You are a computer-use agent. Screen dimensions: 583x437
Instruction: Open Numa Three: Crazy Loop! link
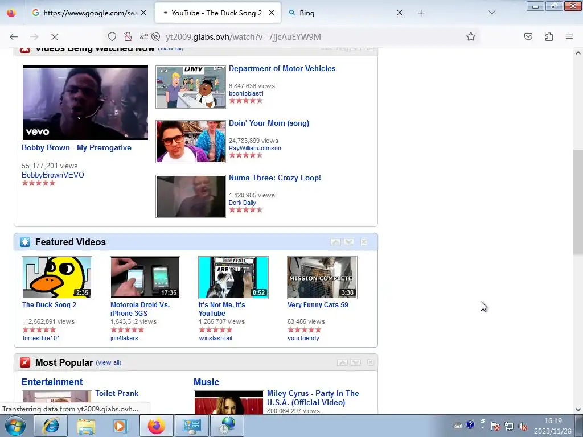(x=275, y=178)
